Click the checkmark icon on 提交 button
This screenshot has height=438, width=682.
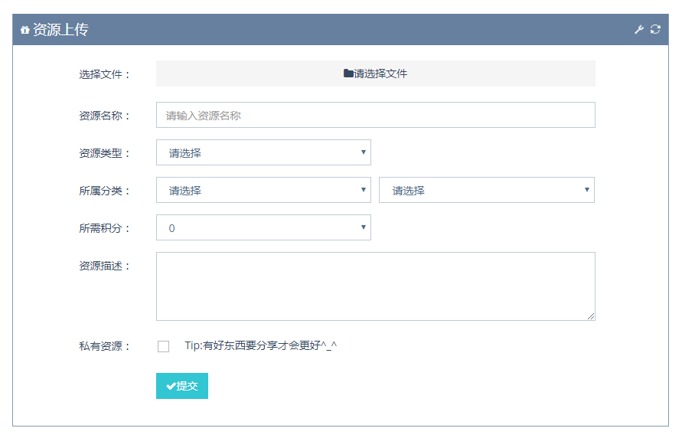tap(171, 386)
